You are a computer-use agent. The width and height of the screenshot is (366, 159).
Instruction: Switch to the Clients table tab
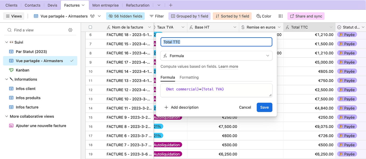[12, 5]
